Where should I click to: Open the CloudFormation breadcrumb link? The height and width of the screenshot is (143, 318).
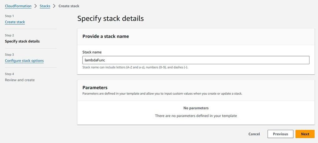coord(18,6)
